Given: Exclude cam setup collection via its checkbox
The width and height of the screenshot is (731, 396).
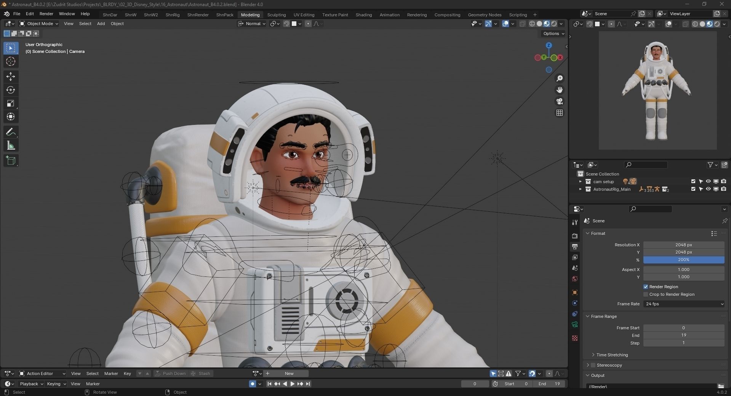Looking at the screenshot, I should tap(693, 182).
